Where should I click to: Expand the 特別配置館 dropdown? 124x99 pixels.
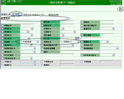(x=109, y=48)
